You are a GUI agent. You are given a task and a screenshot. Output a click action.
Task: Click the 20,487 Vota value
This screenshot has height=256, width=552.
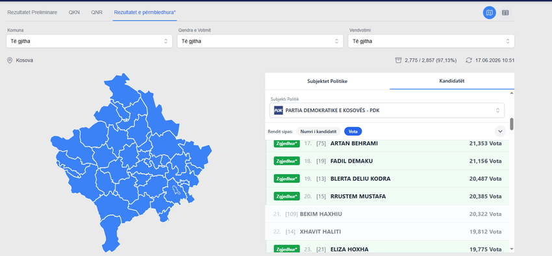[x=485, y=179]
